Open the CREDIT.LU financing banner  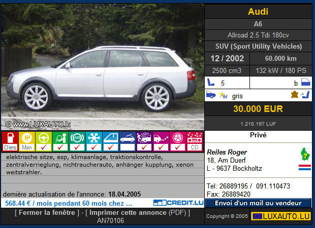178,203
